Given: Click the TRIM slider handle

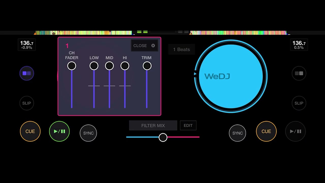Looking at the screenshot, I should pyautogui.click(x=147, y=66).
